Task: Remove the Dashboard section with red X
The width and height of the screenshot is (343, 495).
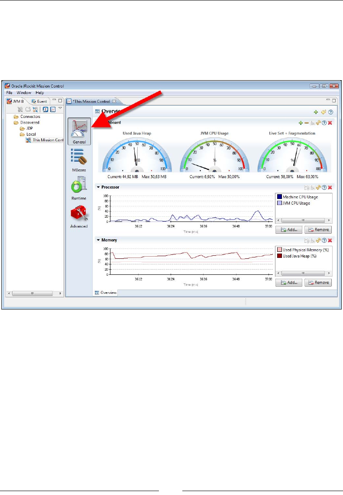Action: [330, 123]
